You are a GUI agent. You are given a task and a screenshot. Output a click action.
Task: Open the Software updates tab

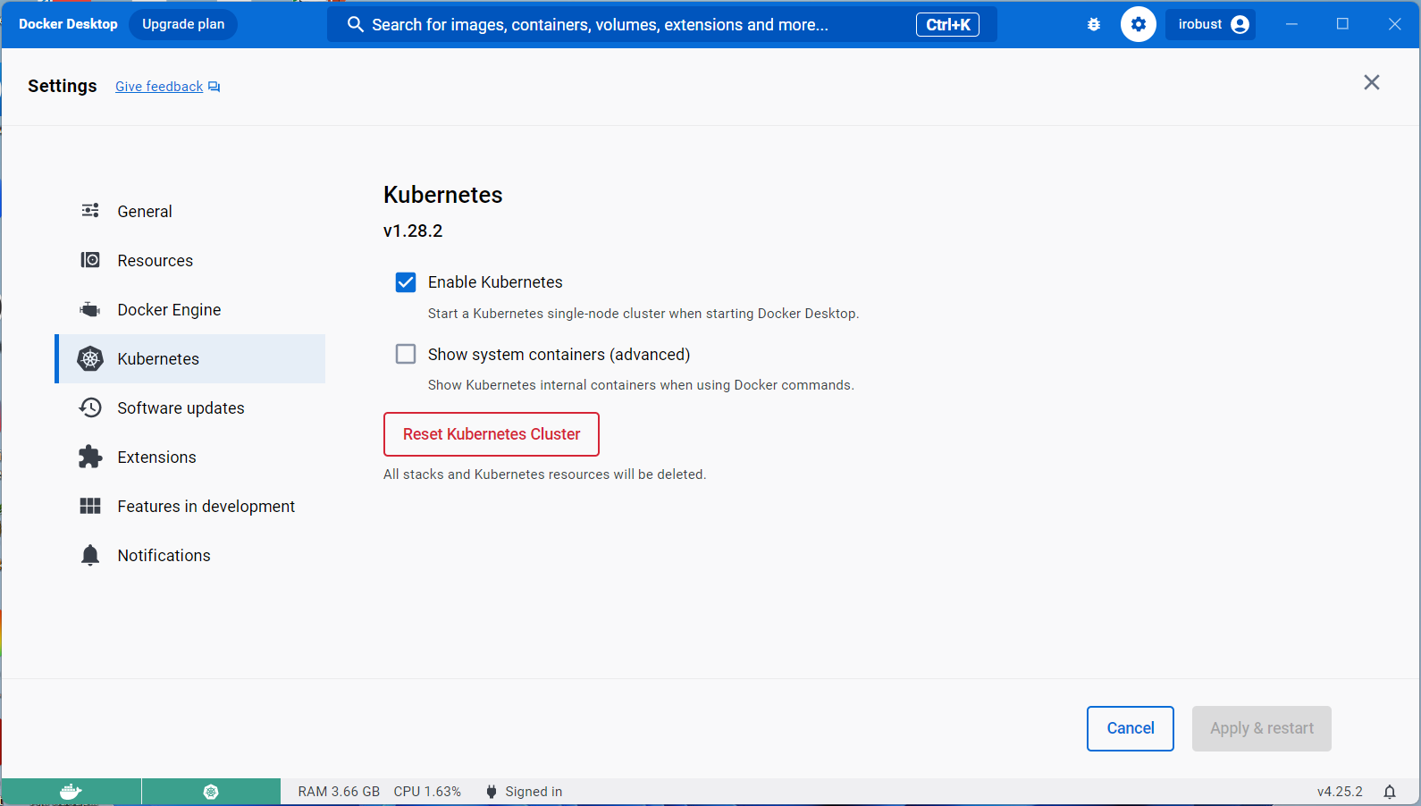[x=190, y=408]
